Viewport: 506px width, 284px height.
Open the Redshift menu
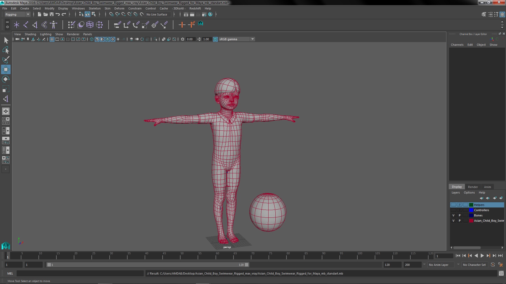click(195, 8)
